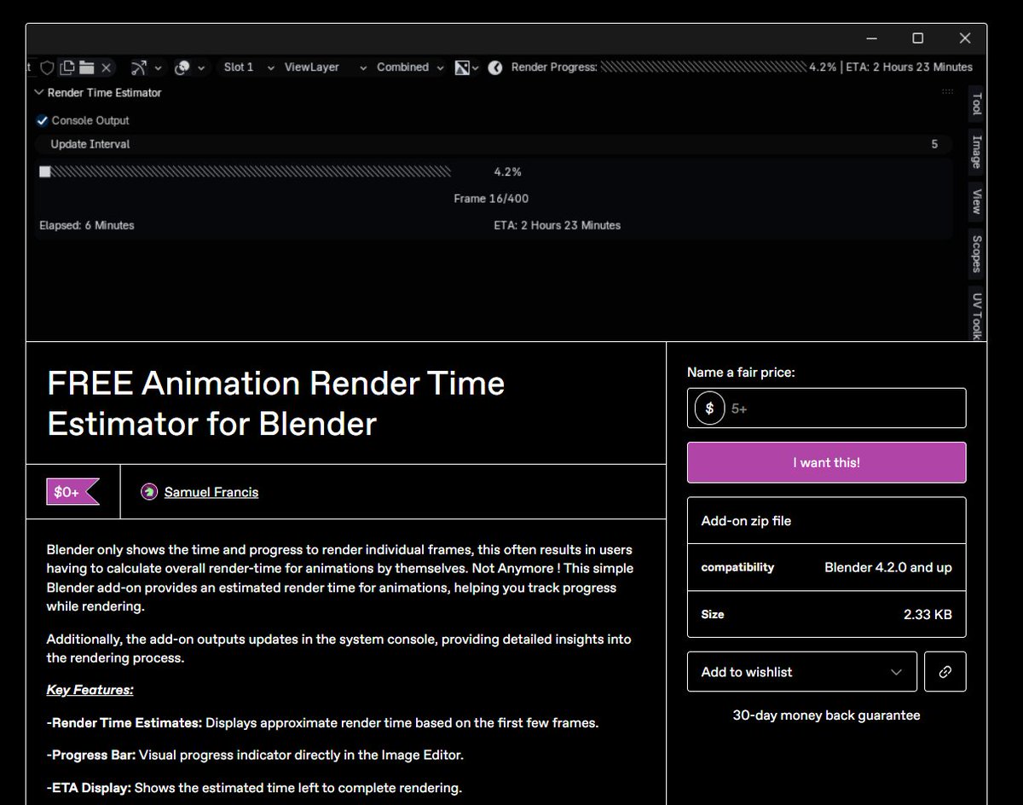Click Samuel Francis's avatar icon
The width and height of the screenshot is (1023, 805).
coord(149,492)
